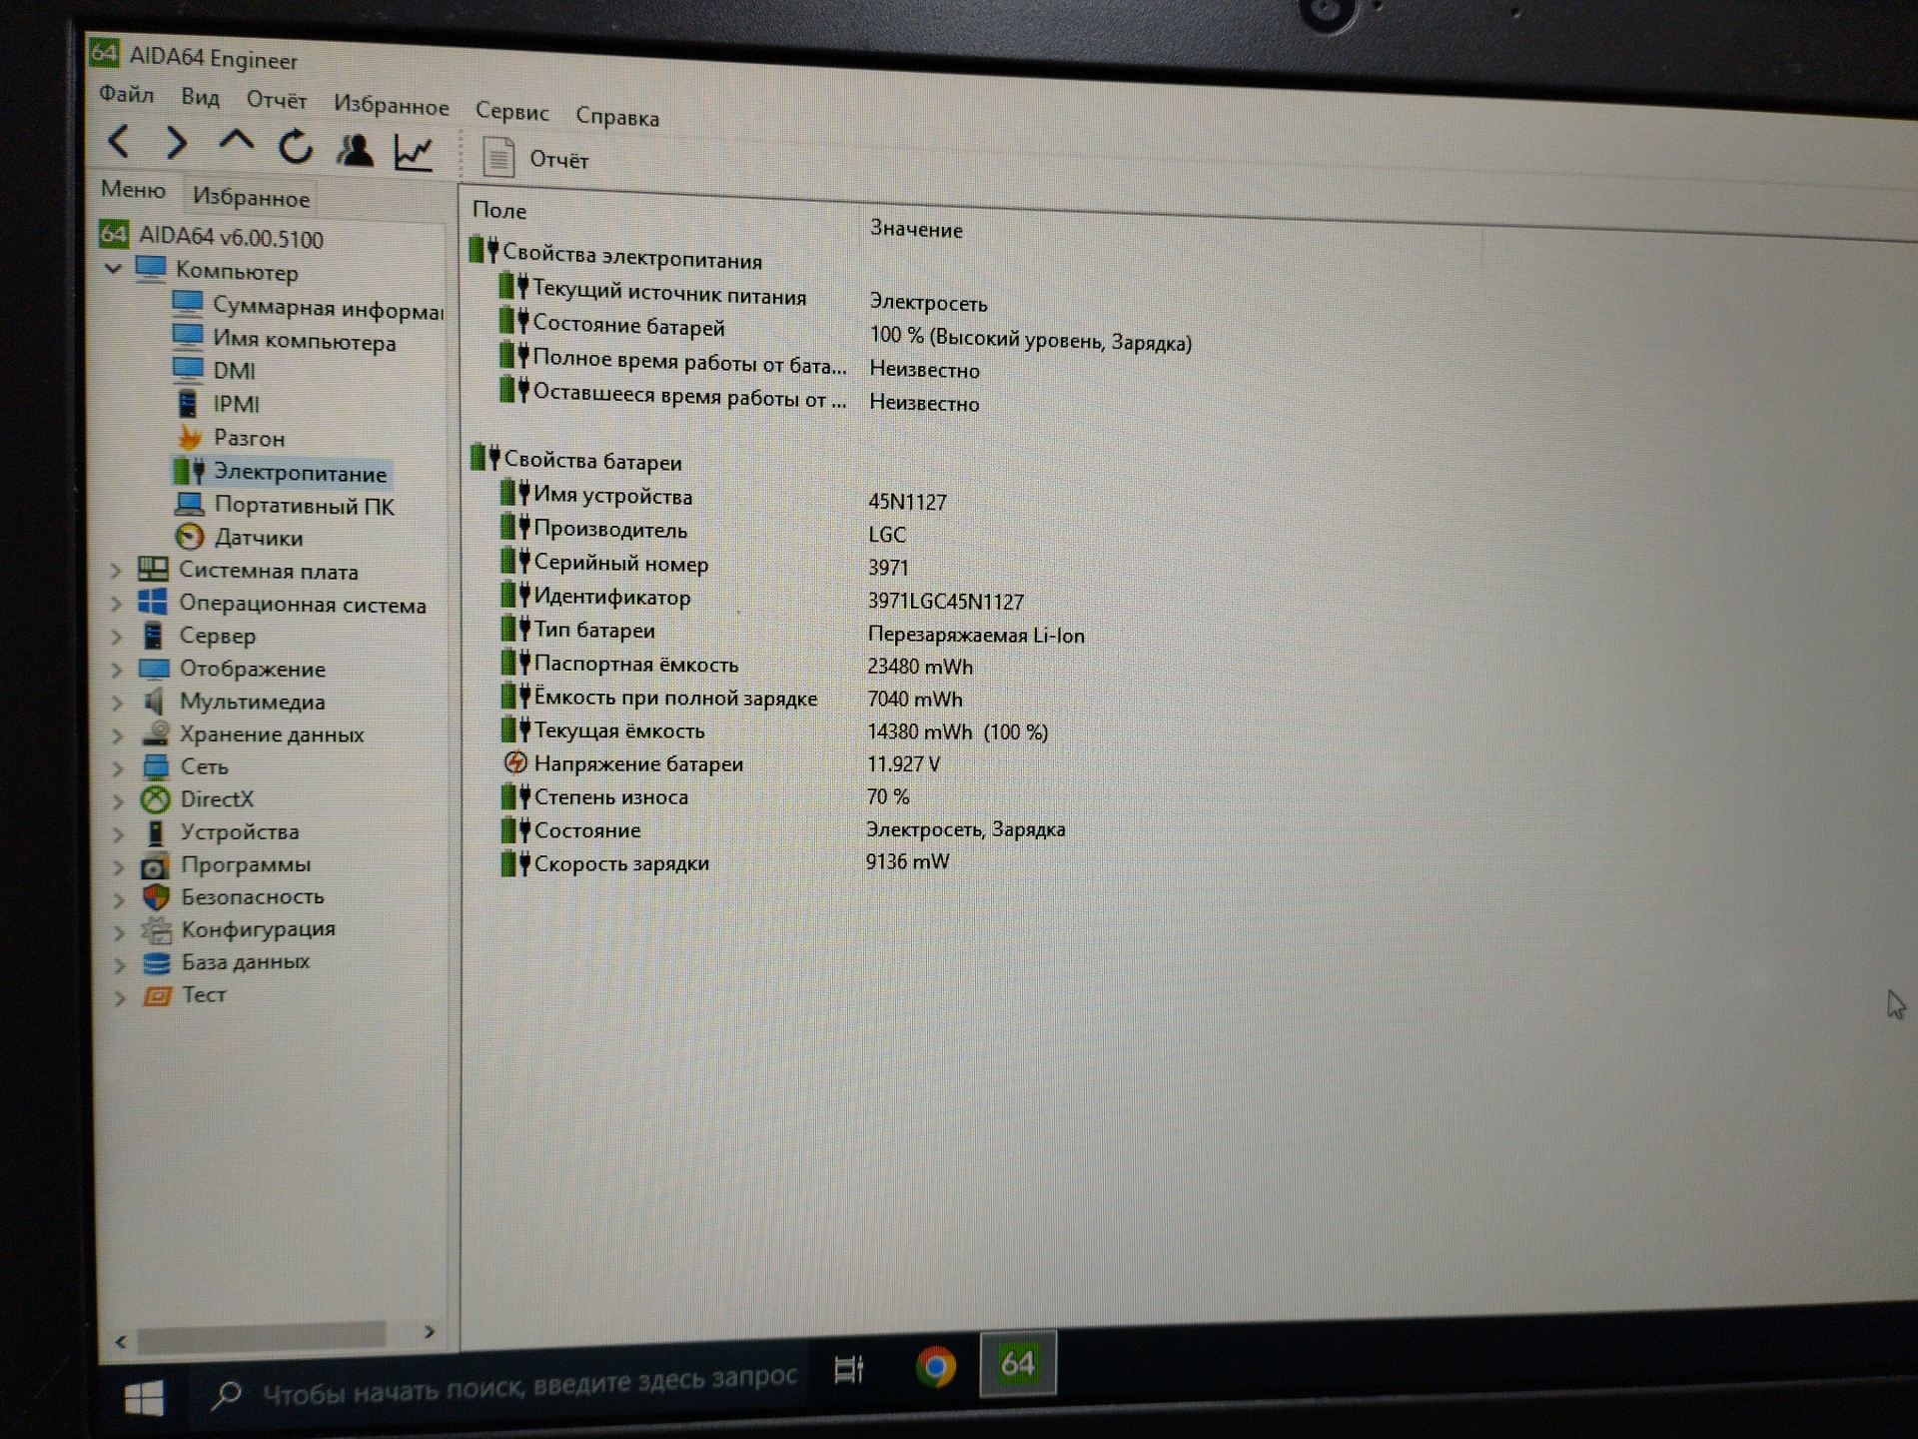Select the Степень износа row

[x=706, y=796]
